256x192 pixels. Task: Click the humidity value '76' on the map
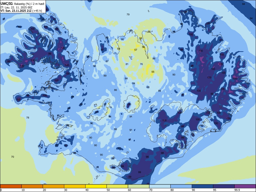click(x=141, y=64)
